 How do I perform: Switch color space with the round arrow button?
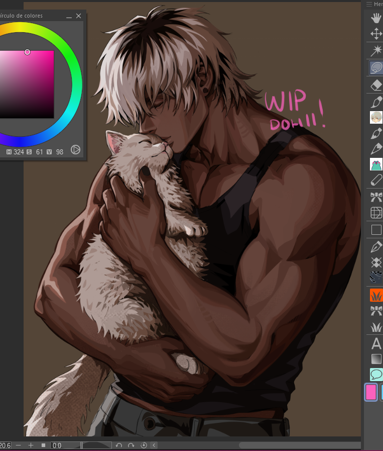(75, 149)
